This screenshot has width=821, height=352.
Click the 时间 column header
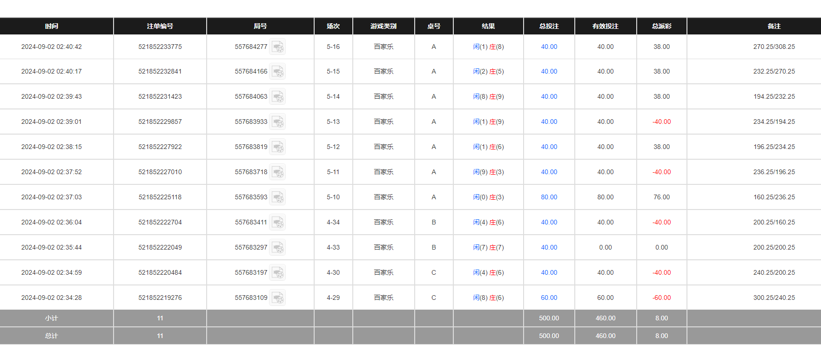pyautogui.click(x=52, y=27)
